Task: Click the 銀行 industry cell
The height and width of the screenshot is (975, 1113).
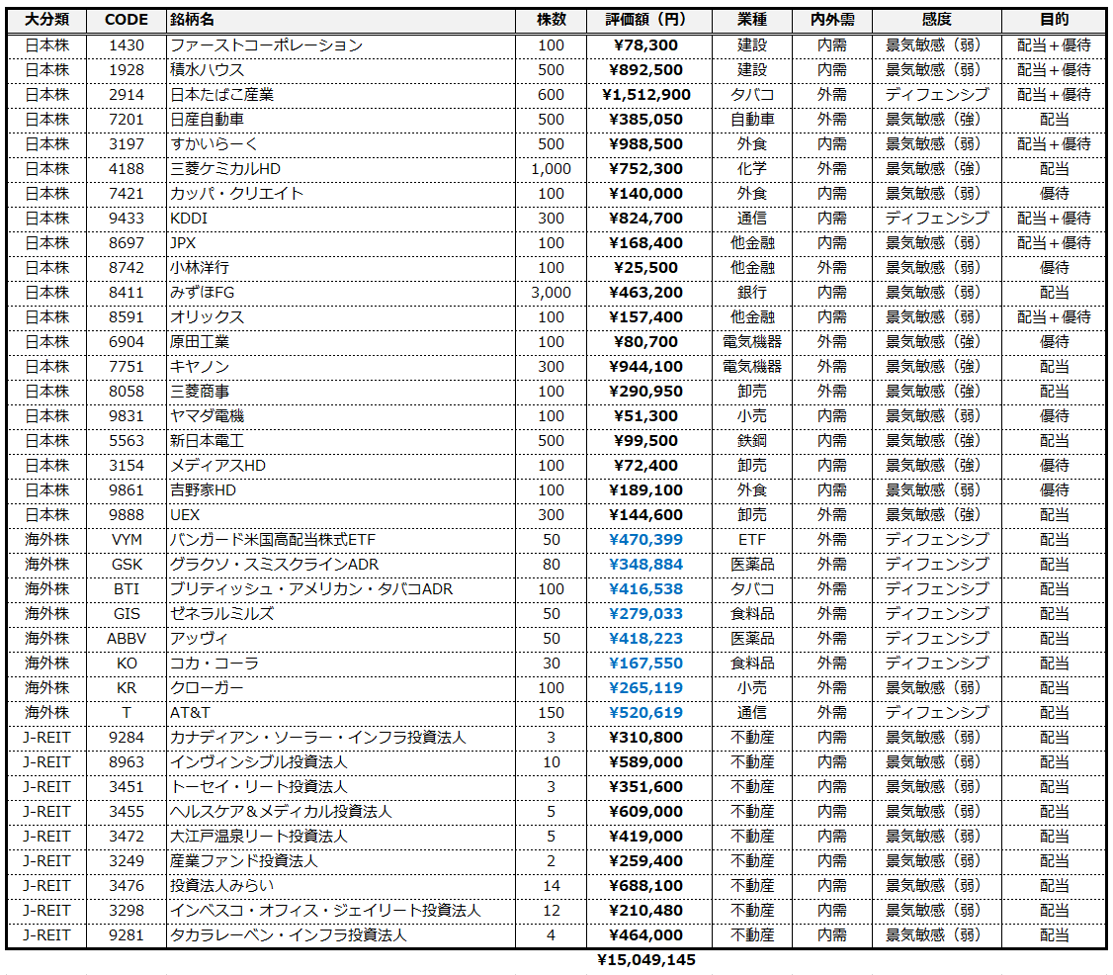Action: coord(751,293)
